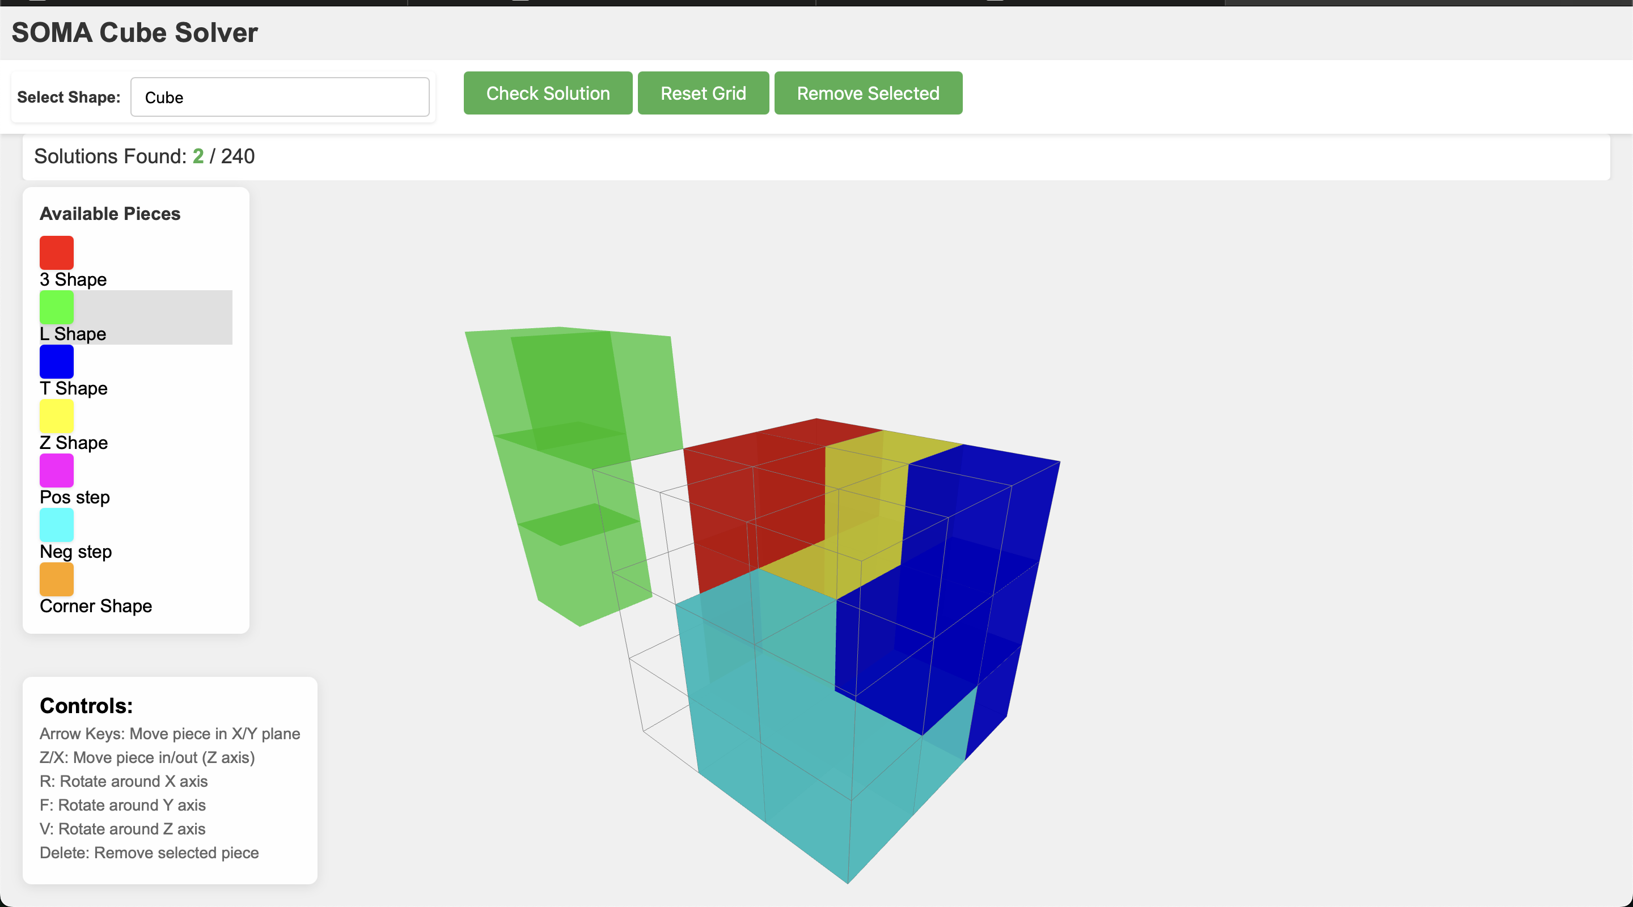The height and width of the screenshot is (907, 1633).
Task: Click the "Solutions Found: 2 / 240" text
Action: pos(145,156)
